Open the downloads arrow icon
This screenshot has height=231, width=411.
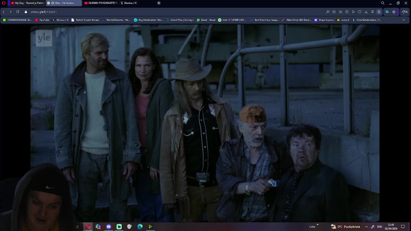point(366,12)
